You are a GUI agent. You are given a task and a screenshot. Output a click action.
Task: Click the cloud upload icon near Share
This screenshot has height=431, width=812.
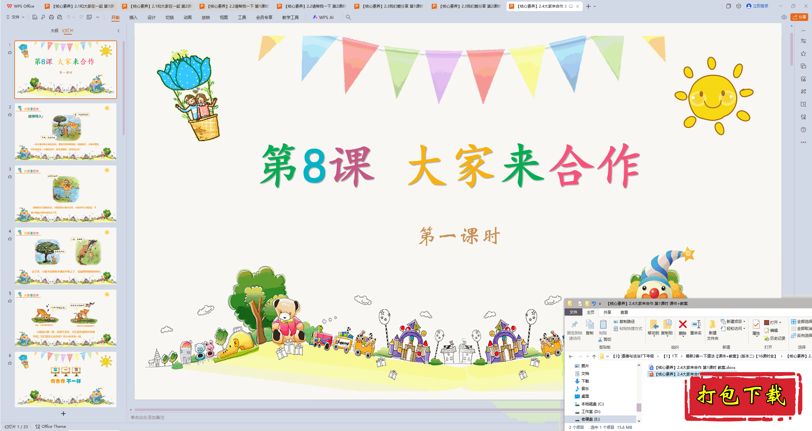coord(784,17)
